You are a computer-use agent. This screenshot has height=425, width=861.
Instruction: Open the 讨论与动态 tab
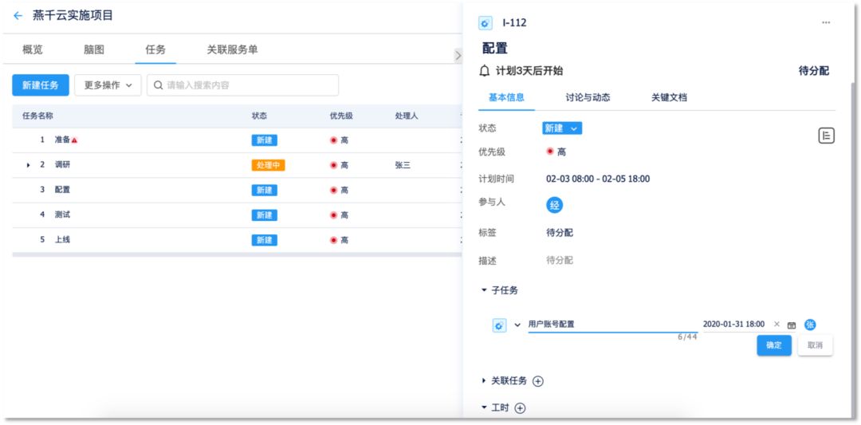pos(588,97)
